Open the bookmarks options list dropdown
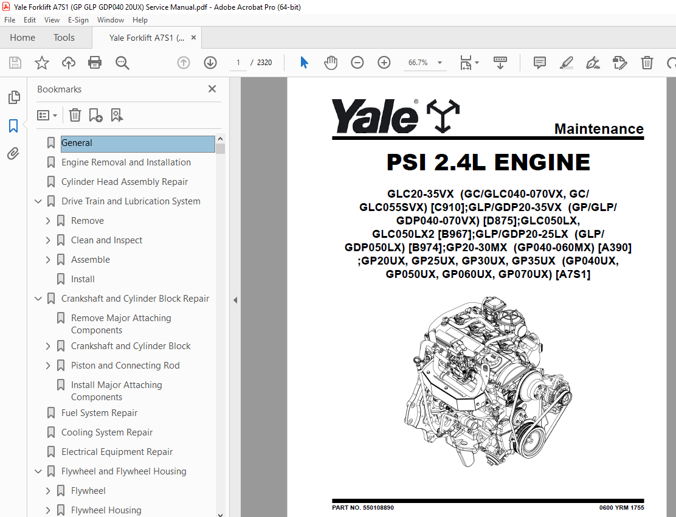 tap(47, 115)
